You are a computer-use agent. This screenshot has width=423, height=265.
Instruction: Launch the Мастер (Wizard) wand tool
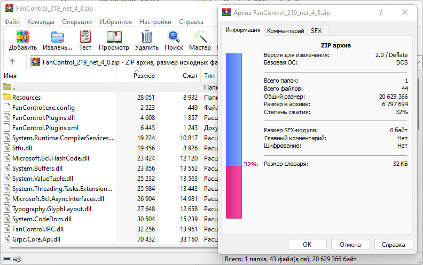[200, 37]
